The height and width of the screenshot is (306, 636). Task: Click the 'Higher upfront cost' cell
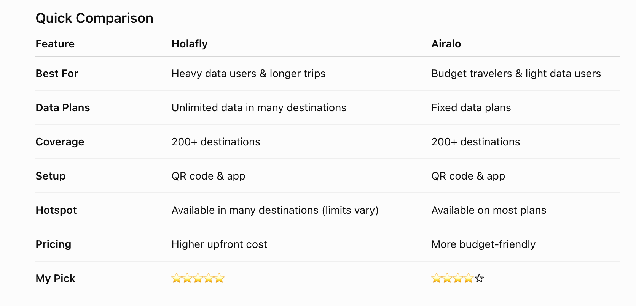coord(219,244)
